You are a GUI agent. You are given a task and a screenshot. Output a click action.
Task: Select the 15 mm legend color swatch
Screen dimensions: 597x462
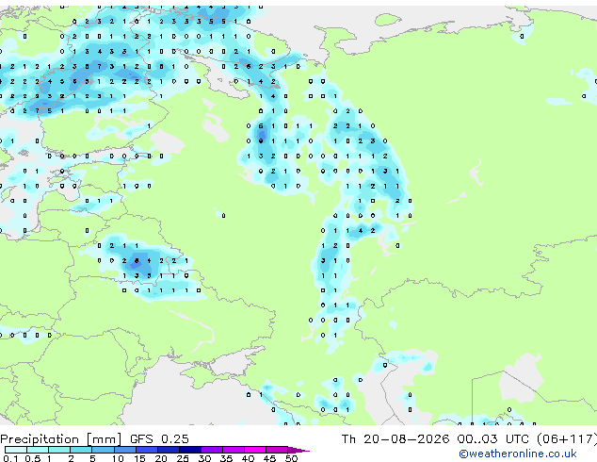click(147, 450)
